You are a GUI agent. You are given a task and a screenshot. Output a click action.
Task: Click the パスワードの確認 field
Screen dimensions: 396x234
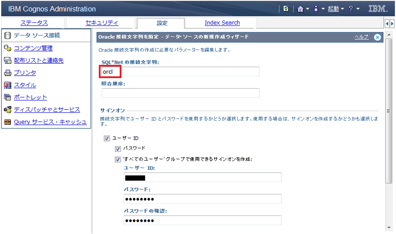pos(203,220)
